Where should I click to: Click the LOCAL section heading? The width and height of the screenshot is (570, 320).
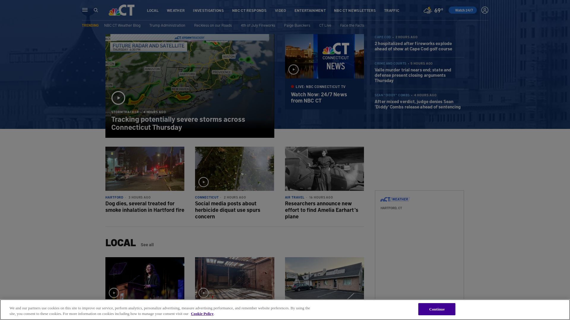[x=120, y=243]
